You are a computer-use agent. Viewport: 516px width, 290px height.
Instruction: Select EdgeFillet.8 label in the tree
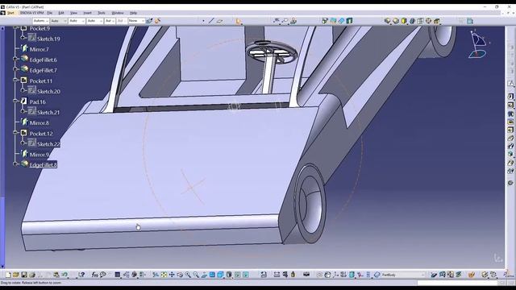[x=43, y=165]
